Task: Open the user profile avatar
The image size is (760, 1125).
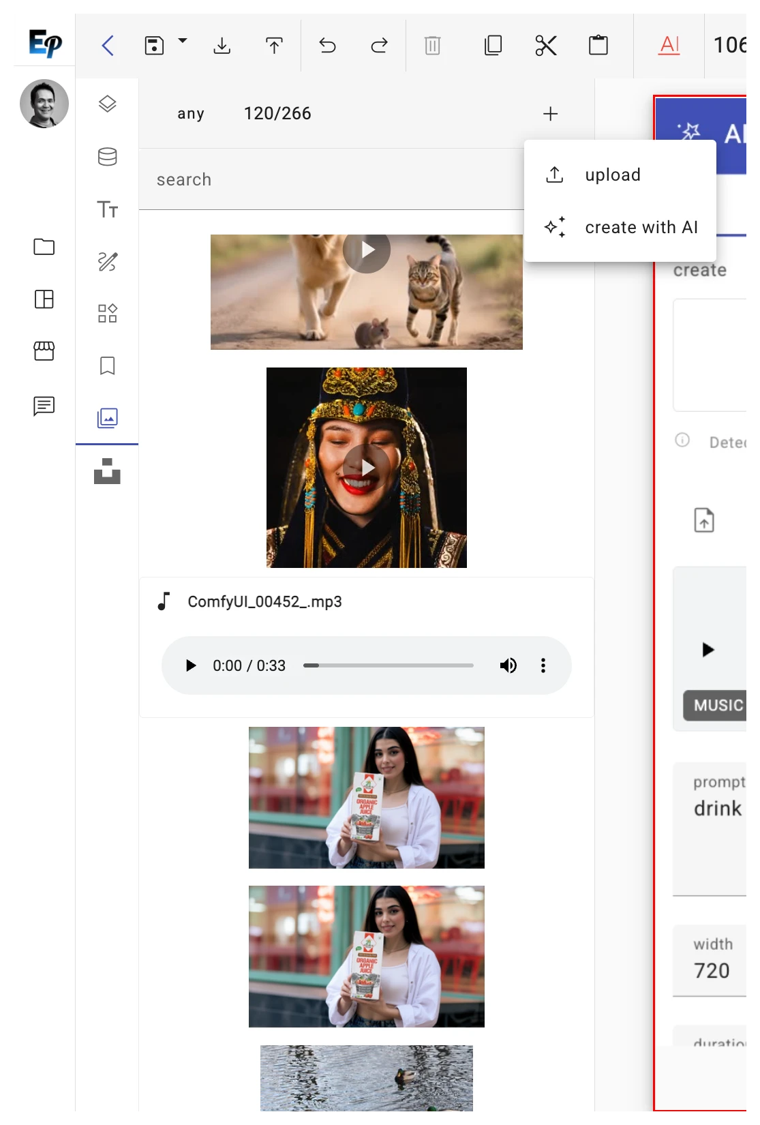Action: pos(44,104)
